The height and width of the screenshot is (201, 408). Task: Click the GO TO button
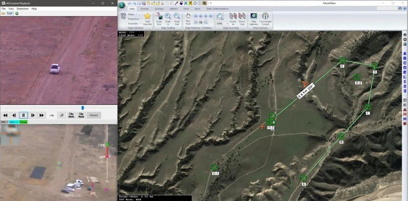click(123, 16)
